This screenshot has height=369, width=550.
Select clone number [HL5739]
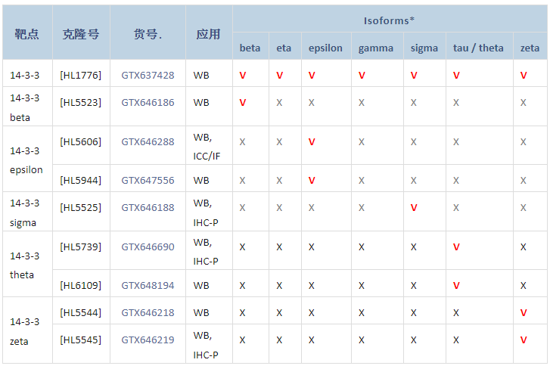point(81,247)
